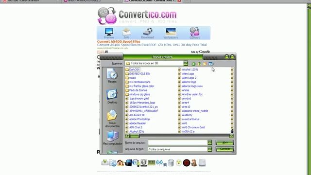The height and width of the screenshot is (175, 311).
Task: Select the ares4 file
Action: point(184,103)
